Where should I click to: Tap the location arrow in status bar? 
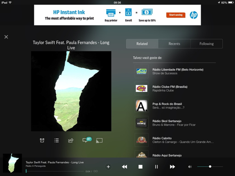tap(219, 2)
